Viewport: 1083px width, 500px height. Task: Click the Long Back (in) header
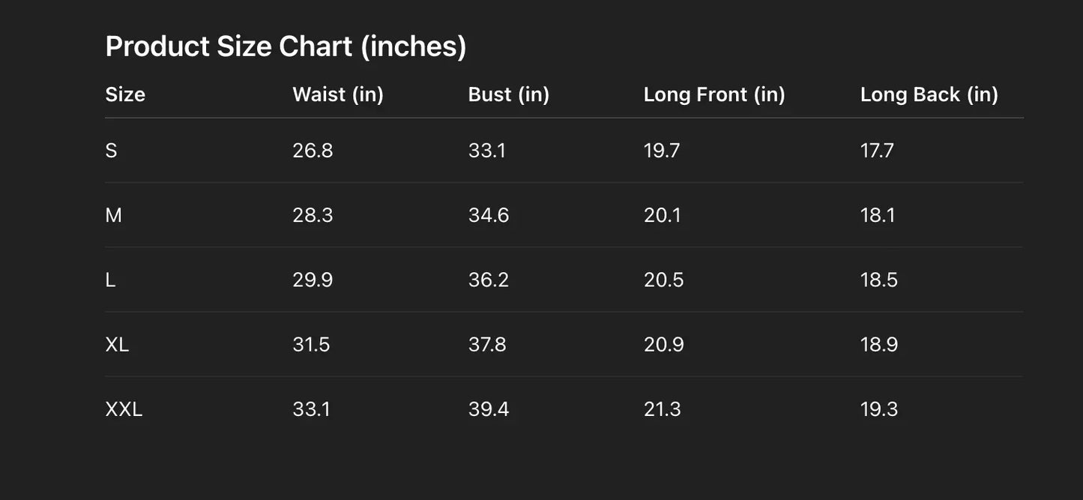point(929,94)
